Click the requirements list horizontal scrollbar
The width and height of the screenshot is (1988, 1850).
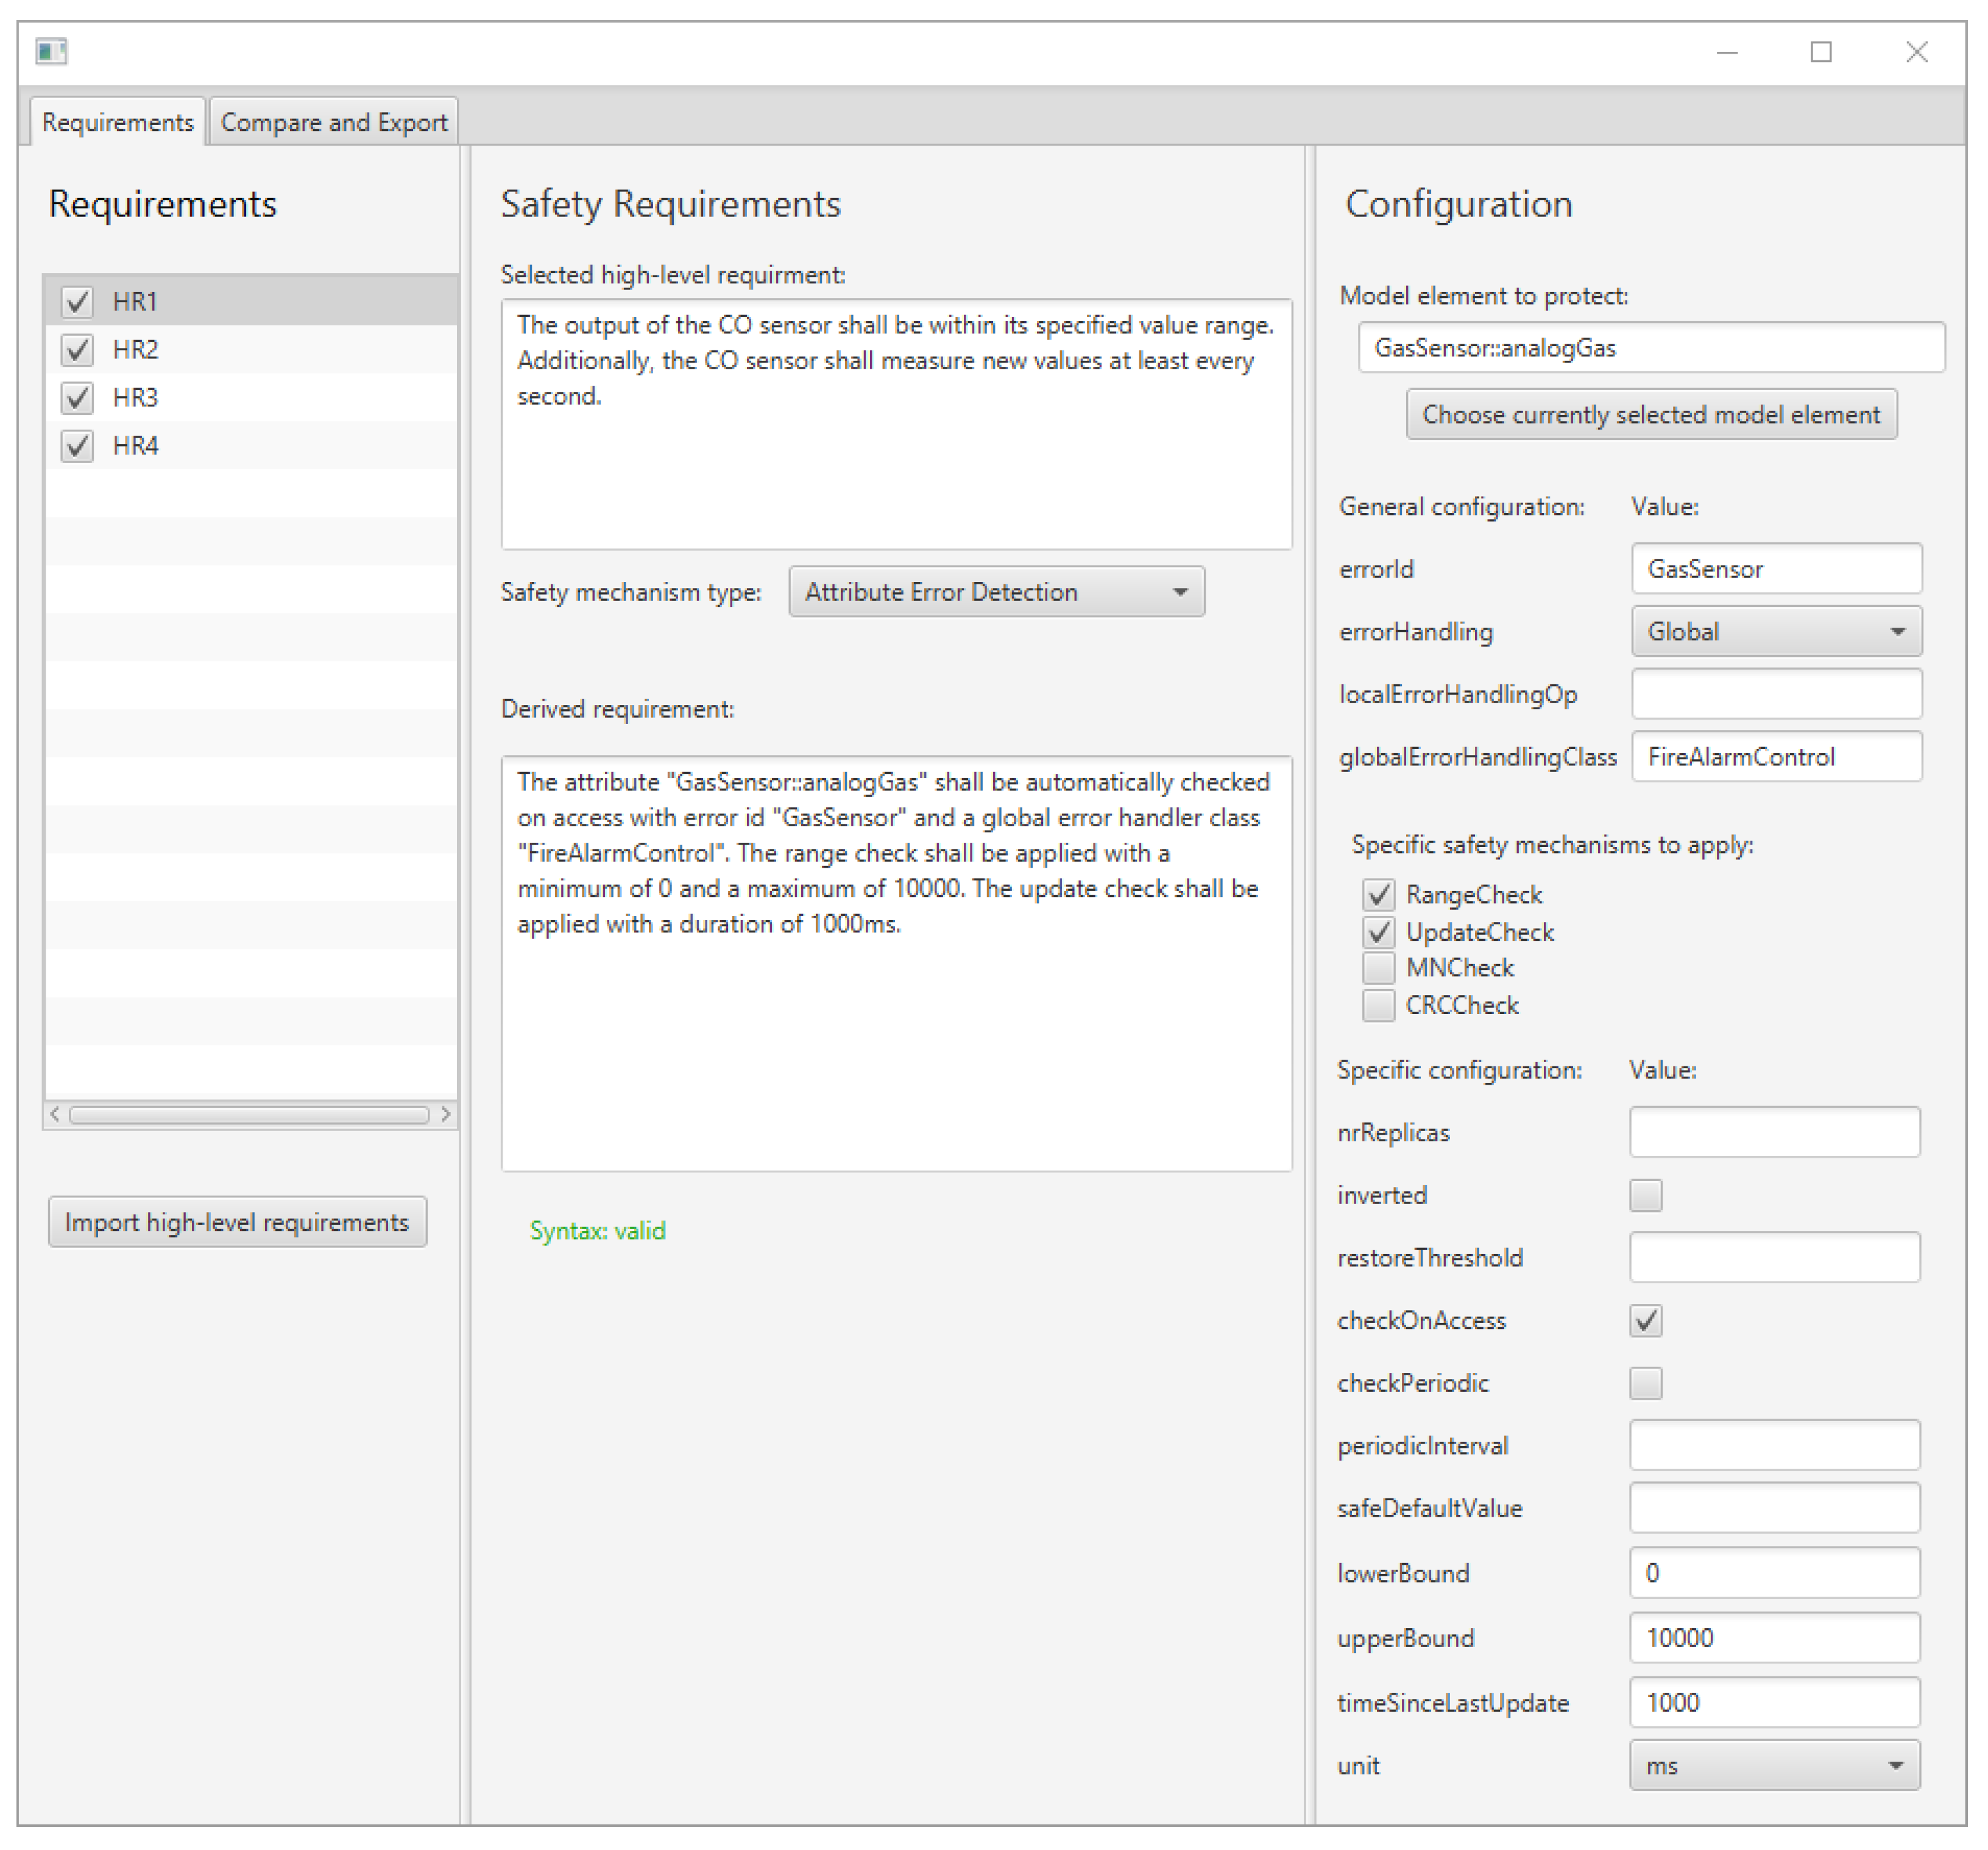(249, 1114)
